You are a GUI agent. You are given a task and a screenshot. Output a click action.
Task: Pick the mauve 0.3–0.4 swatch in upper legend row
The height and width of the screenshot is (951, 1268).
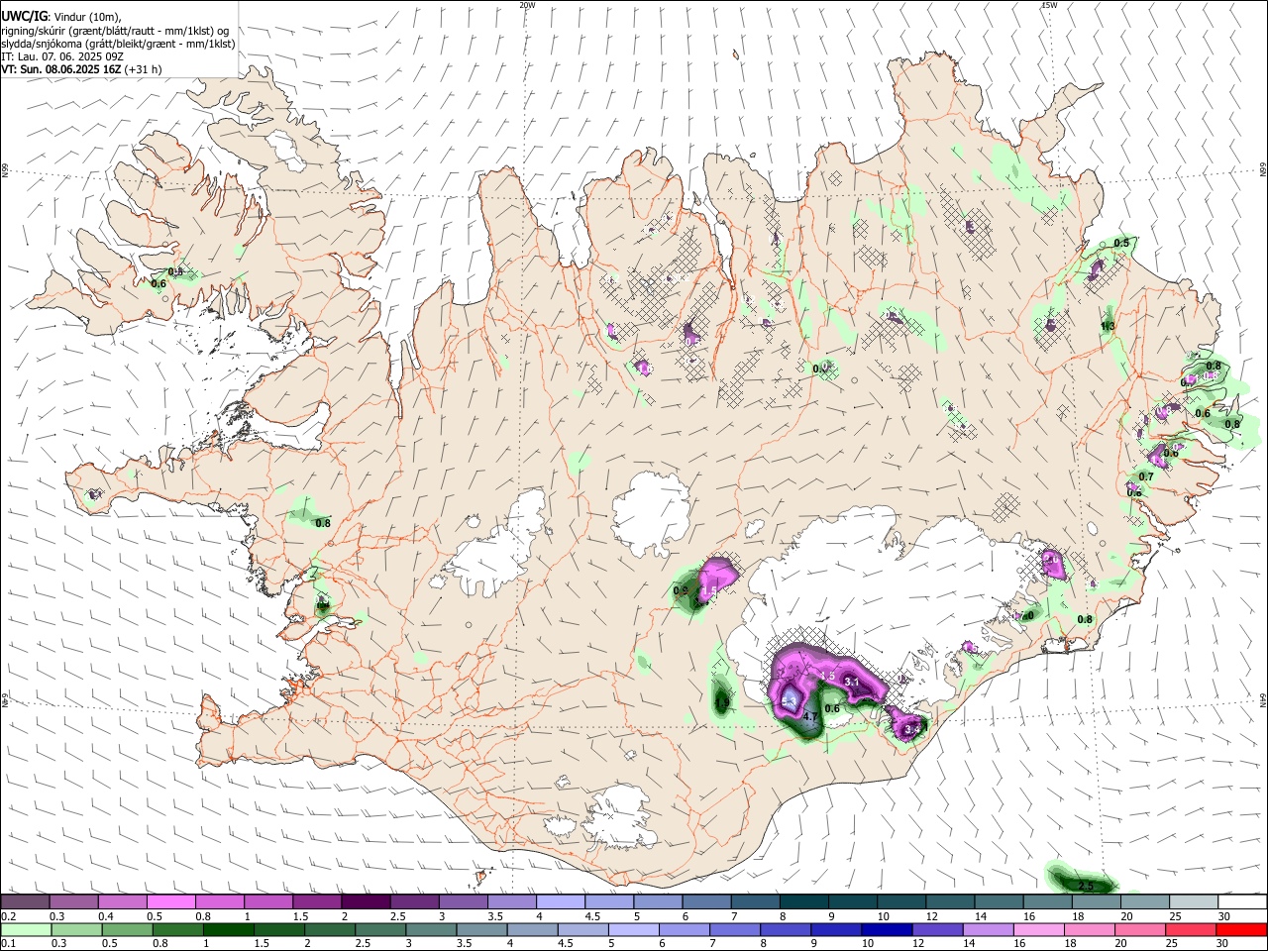click(73, 901)
